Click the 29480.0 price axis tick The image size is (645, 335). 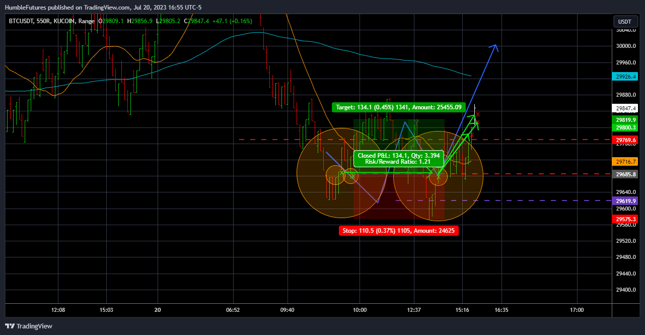pyautogui.click(x=626, y=257)
